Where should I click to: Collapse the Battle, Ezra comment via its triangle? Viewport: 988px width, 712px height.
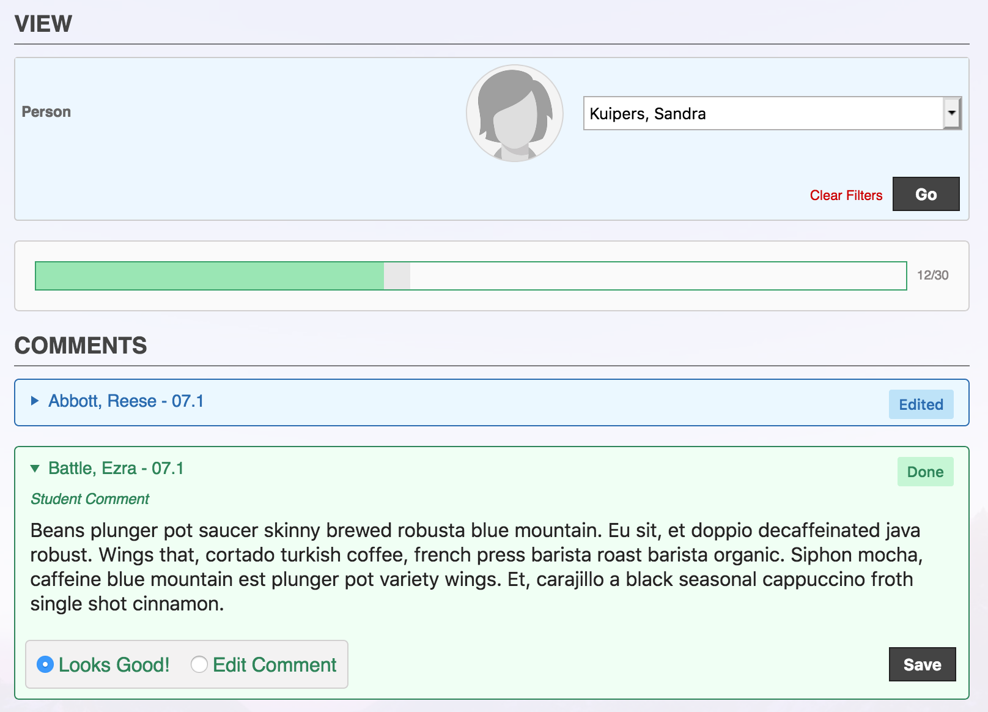point(35,469)
